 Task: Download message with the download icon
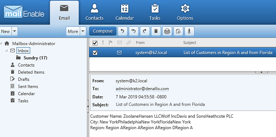tap(189, 31)
